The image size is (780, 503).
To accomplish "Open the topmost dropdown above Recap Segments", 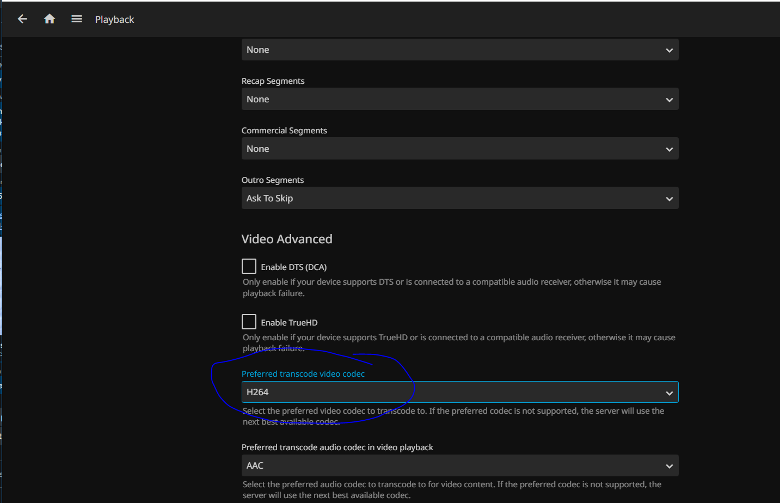I will point(459,50).
